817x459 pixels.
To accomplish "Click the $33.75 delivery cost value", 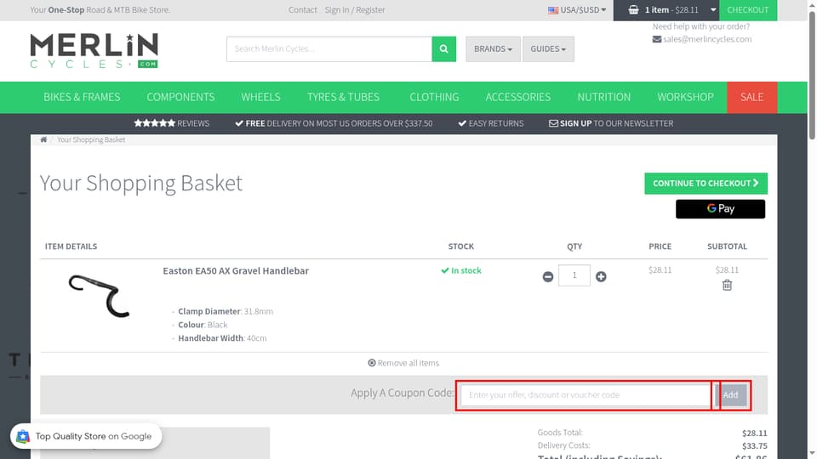I will click(755, 446).
